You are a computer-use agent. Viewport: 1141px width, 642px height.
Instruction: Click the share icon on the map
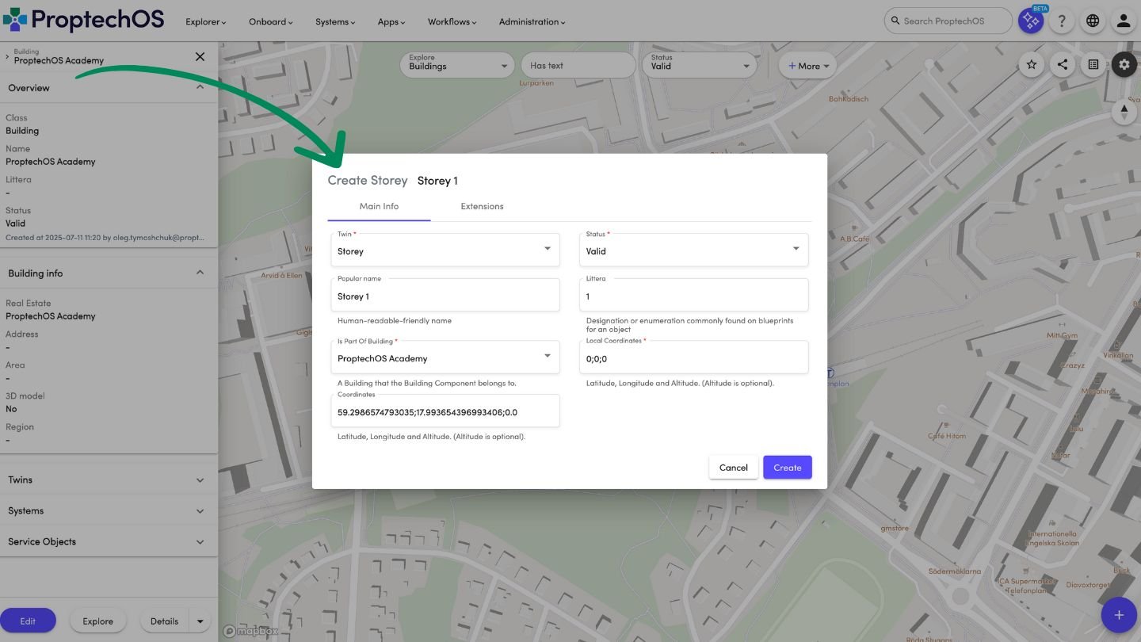click(1062, 65)
